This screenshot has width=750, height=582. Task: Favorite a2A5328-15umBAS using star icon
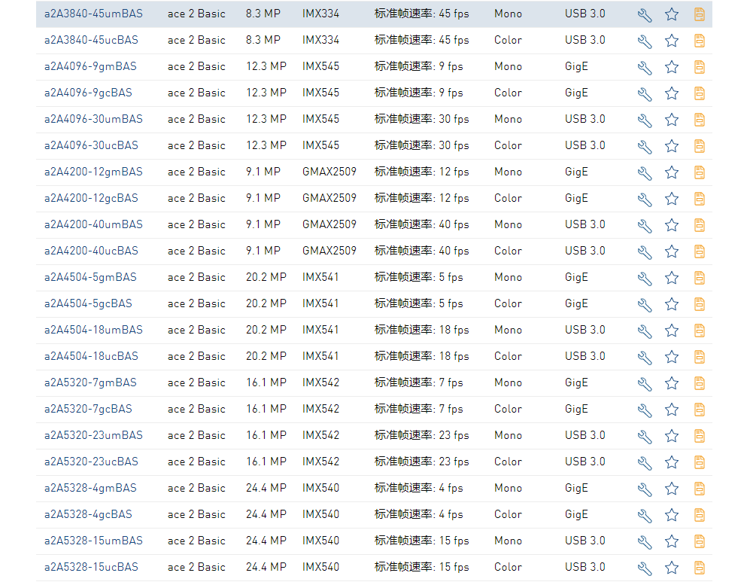click(672, 541)
